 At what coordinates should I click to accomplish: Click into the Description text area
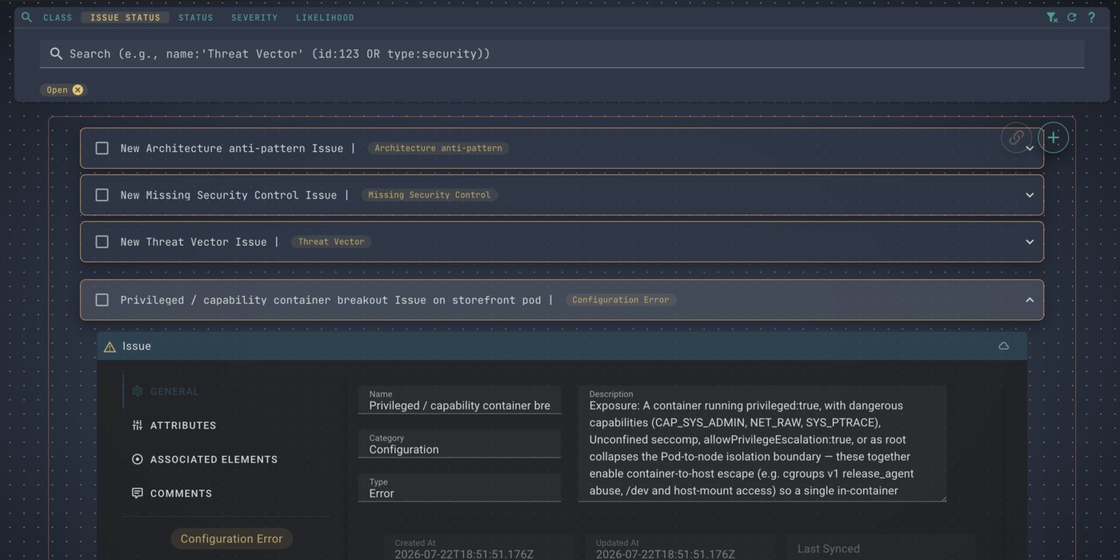(x=762, y=444)
